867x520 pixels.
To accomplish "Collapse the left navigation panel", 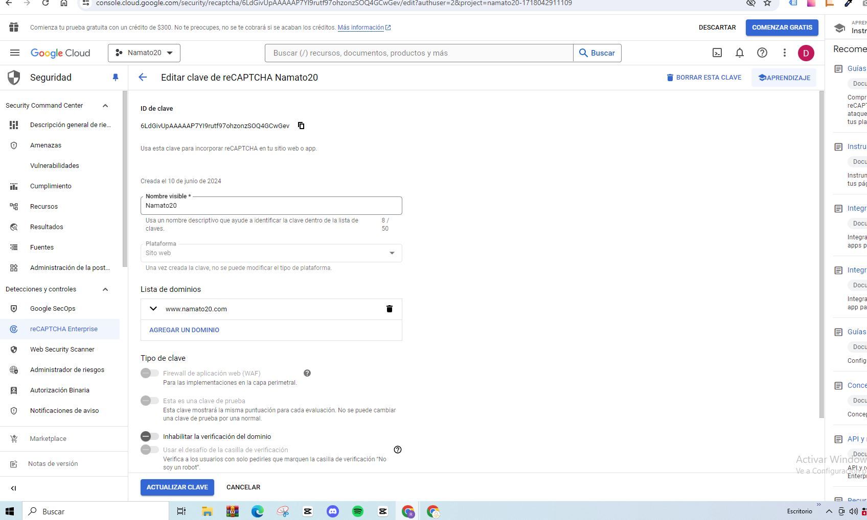I will coord(14,488).
